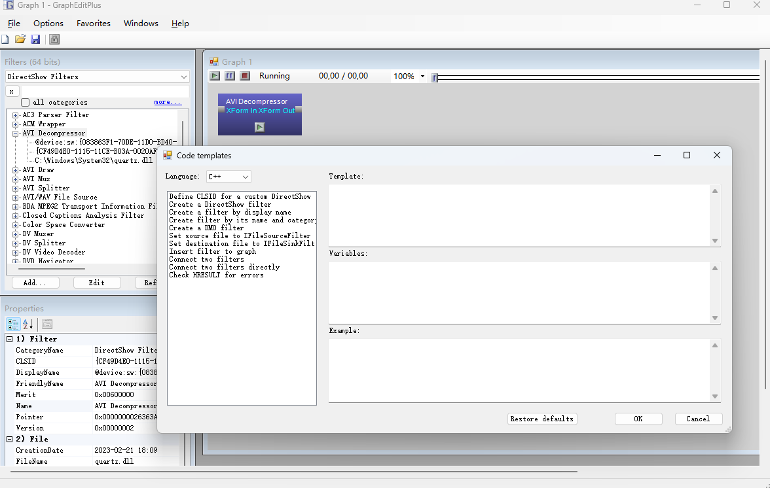Viewport: 770px width, 488px height.
Task: Start graph with the Play button
Action: click(x=215, y=75)
